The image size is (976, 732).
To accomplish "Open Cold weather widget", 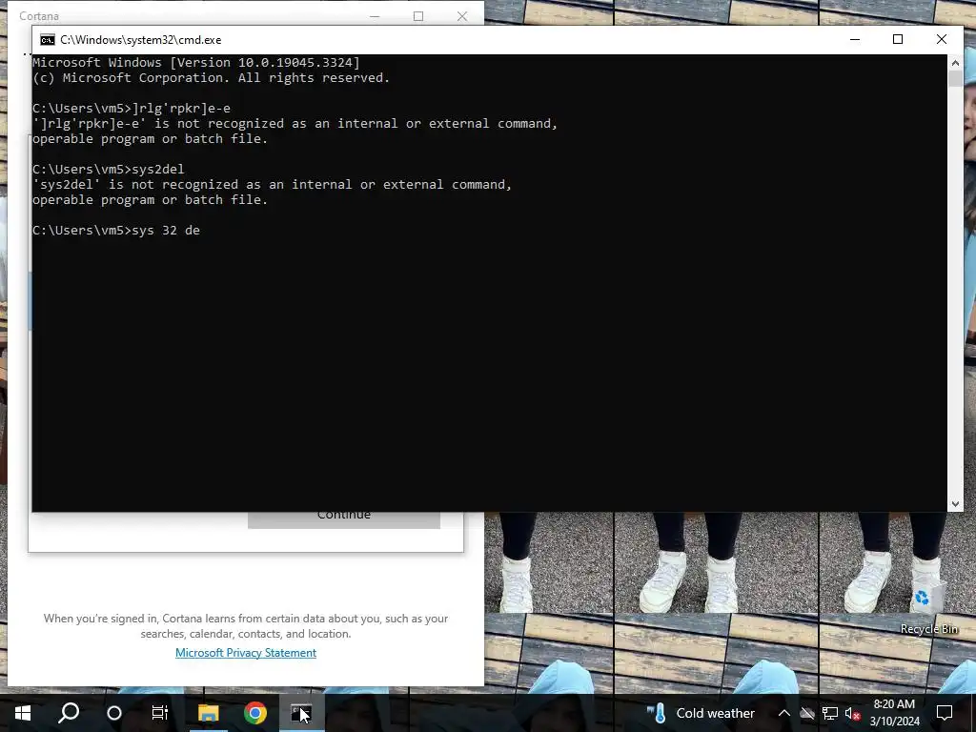I will 701,713.
